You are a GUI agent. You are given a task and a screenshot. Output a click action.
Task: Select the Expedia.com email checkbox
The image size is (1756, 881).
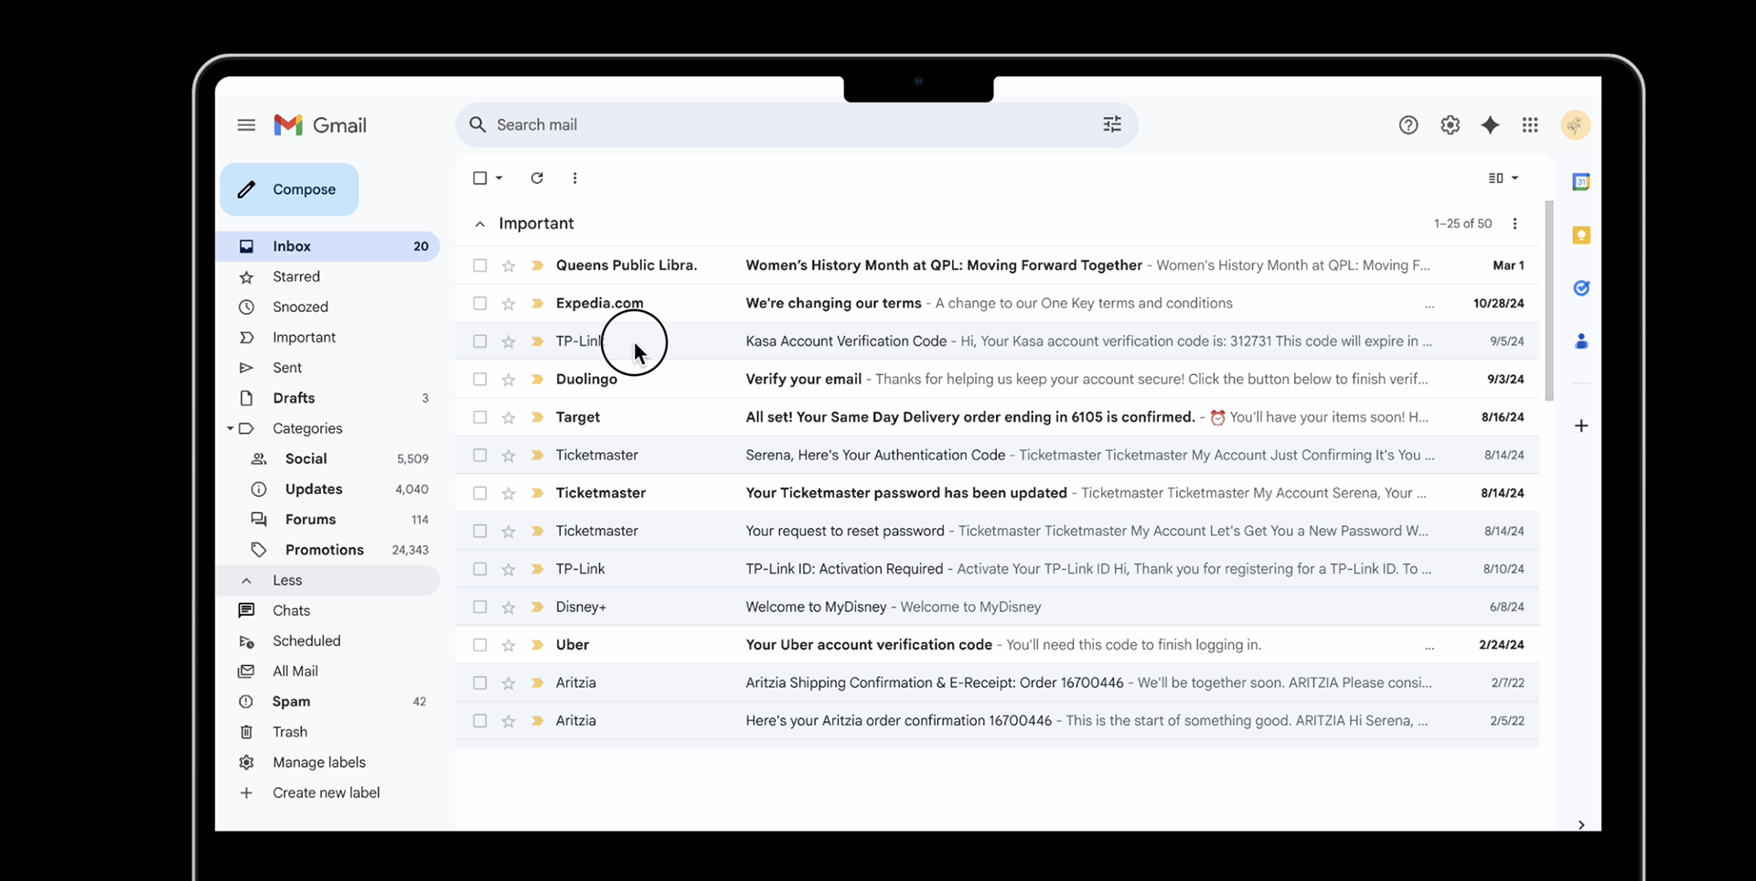click(x=479, y=304)
